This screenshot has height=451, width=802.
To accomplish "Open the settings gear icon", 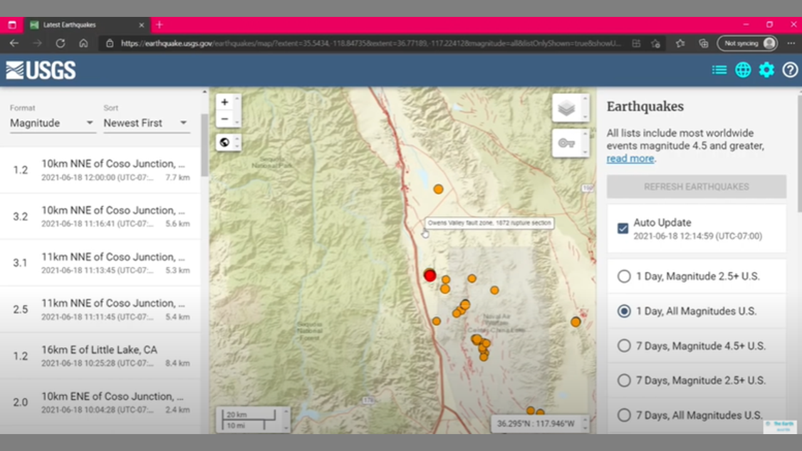I will tap(766, 70).
